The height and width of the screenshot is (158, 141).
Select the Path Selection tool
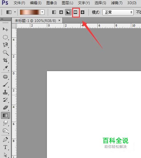[5, 155]
